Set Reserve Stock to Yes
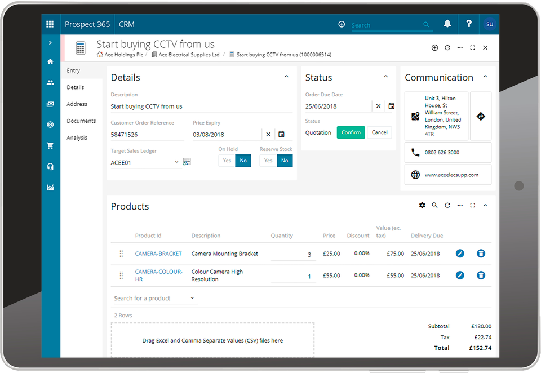Viewport: 541px width, 373px height. point(268,161)
